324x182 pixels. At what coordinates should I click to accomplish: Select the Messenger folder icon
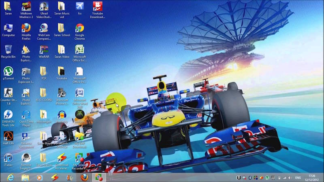click(44, 116)
